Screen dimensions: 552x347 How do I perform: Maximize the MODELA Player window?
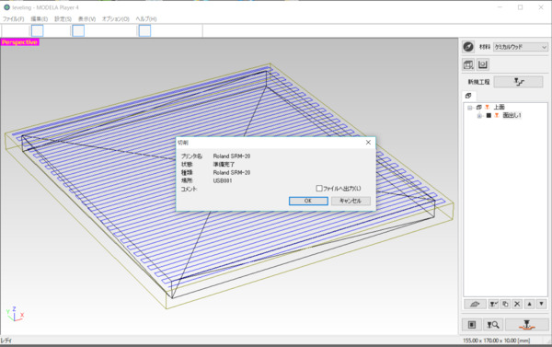521,7
